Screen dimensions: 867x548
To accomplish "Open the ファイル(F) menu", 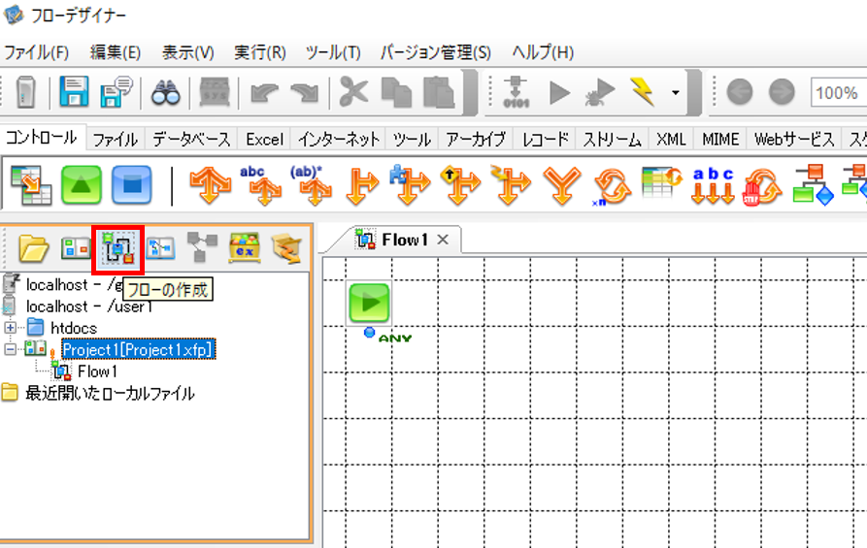I will tap(37, 52).
